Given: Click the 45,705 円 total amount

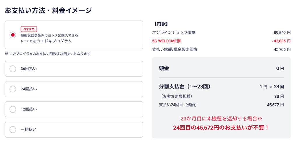Looking at the screenshot, I should coord(282,49).
